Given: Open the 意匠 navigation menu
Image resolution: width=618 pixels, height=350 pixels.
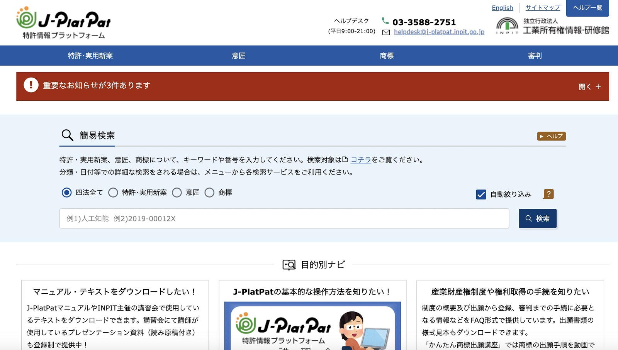Looking at the screenshot, I should click(x=238, y=56).
